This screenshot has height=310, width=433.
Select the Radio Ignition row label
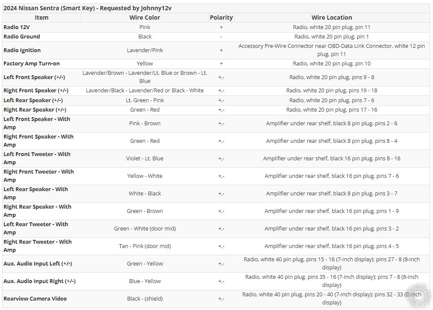(22, 50)
